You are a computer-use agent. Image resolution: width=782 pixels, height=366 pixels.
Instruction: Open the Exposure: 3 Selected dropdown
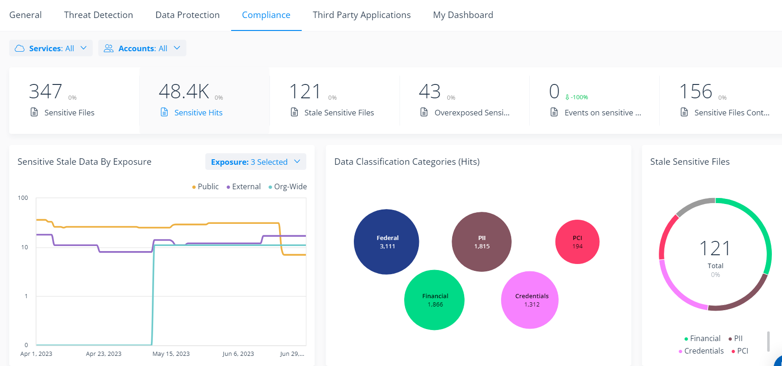point(255,162)
